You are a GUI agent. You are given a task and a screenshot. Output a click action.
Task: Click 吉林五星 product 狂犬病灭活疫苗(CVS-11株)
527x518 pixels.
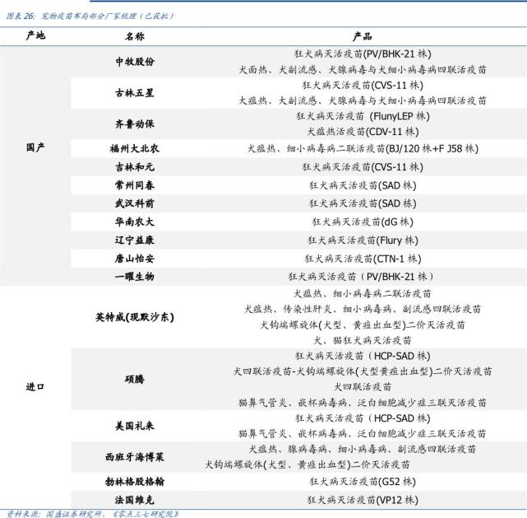(x=363, y=85)
